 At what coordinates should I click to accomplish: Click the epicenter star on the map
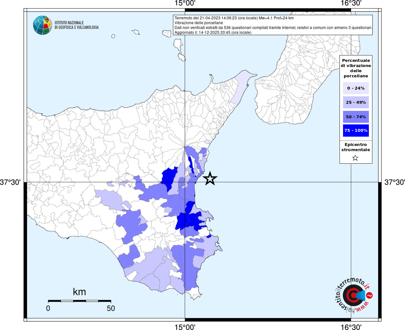pyautogui.click(x=210, y=179)
